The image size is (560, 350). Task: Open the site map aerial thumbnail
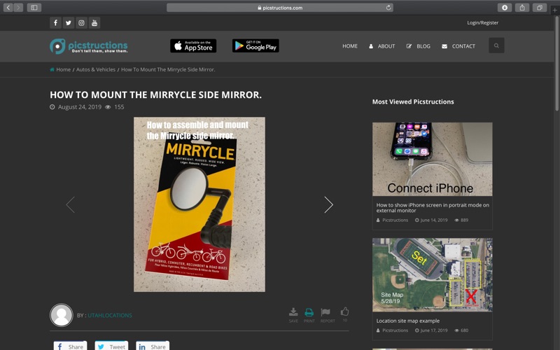point(432,274)
